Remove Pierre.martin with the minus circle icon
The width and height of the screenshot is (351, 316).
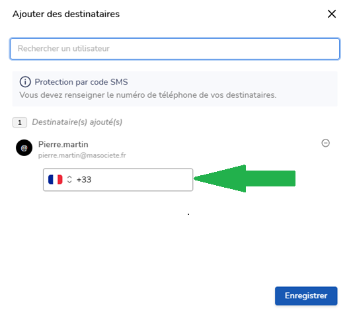click(325, 143)
